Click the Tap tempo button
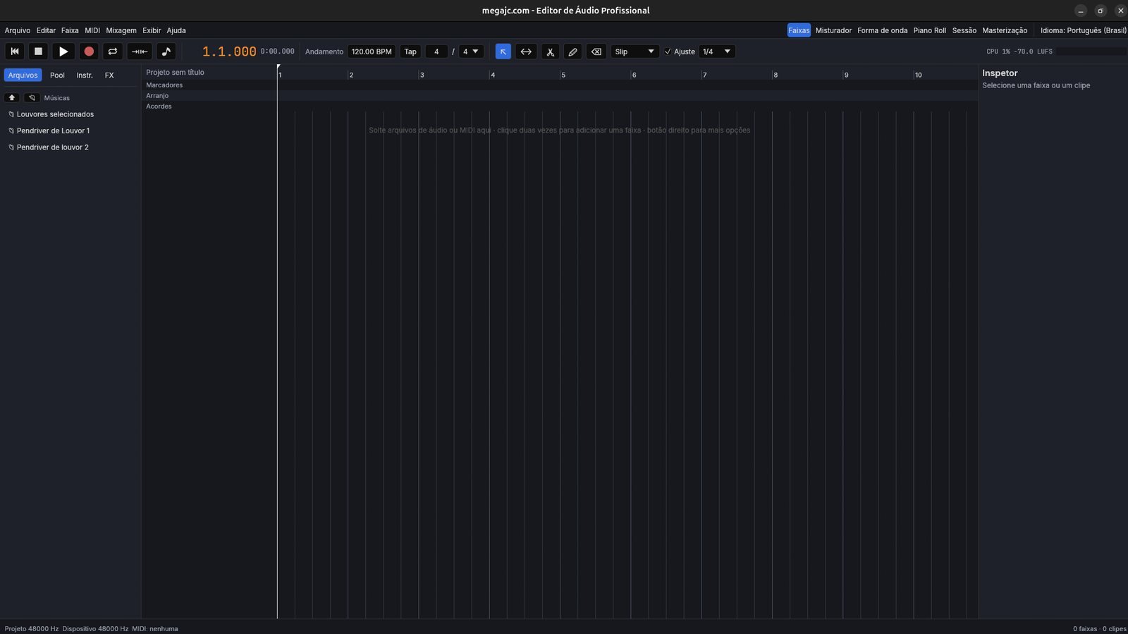This screenshot has height=634, width=1128. click(410, 51)
